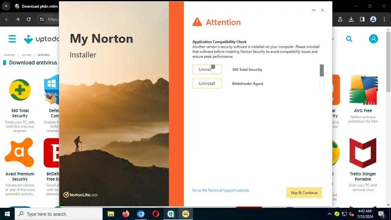Open the AVG Free app icon

[x=363, y=90]
